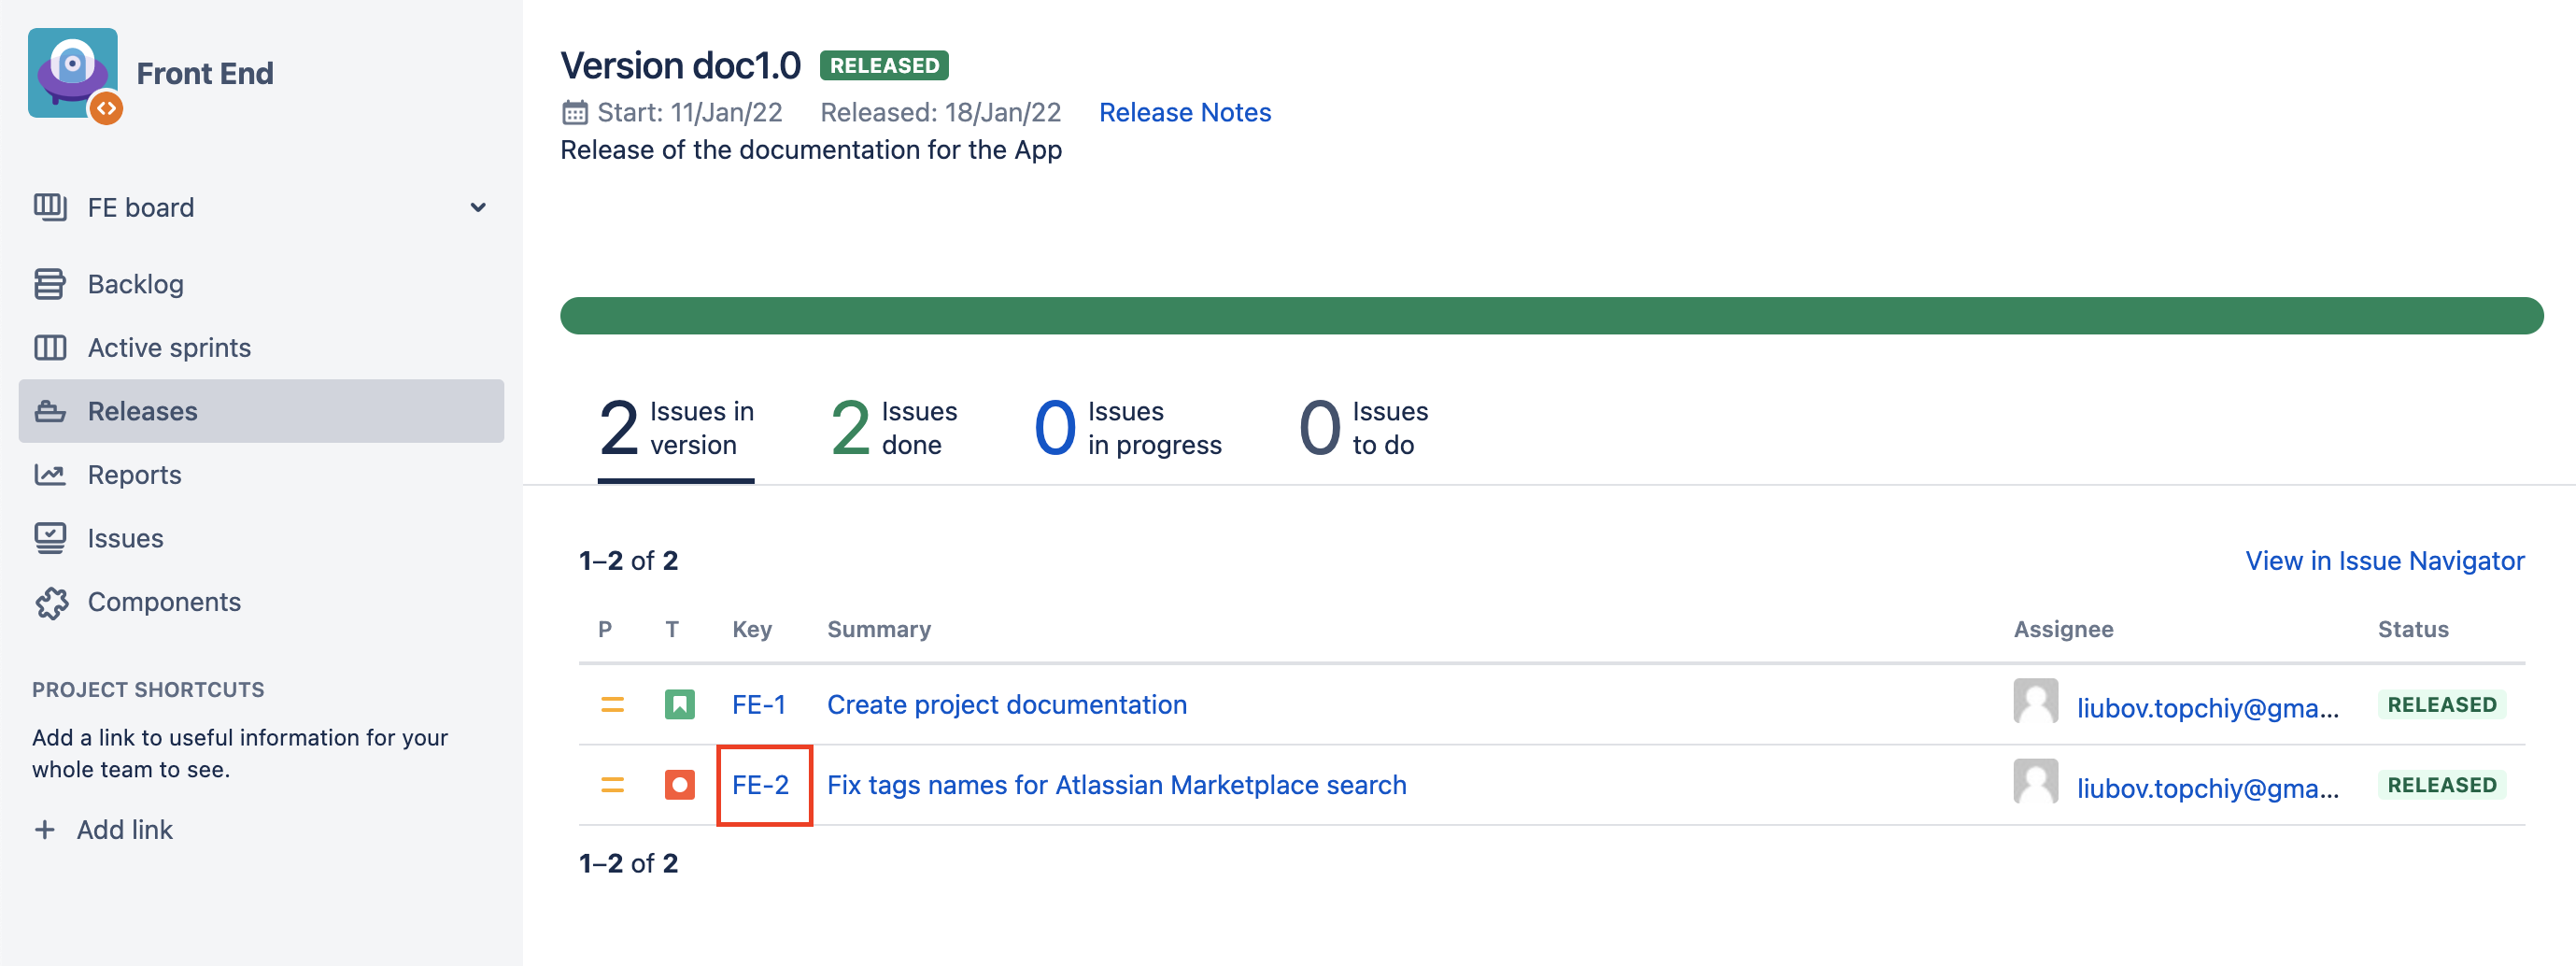Click the Components puzzle icon

point(50,602)
